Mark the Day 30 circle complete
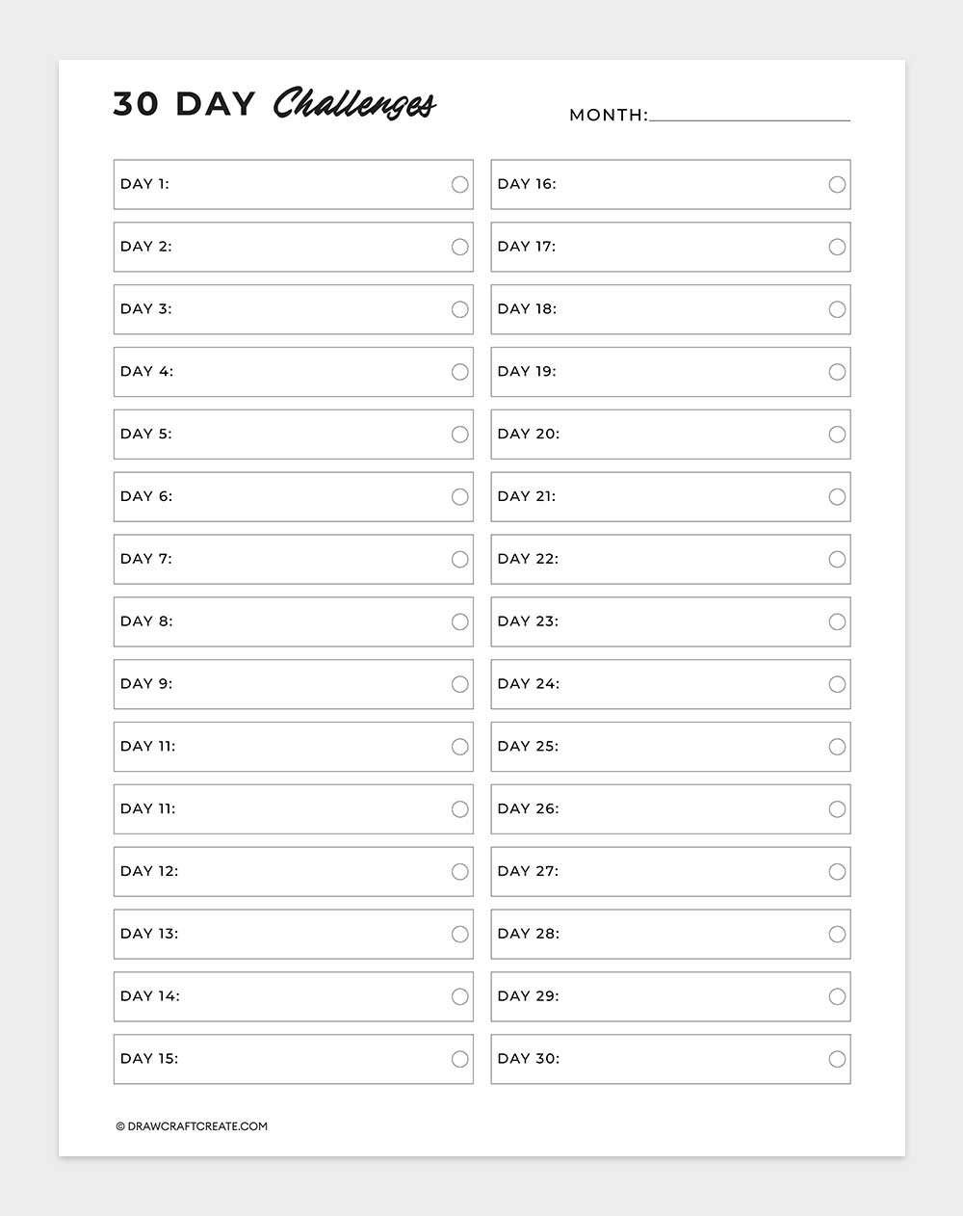The height and width of the screenshot is (1216, 963). pyautogui.click(x=837, y=1059)
